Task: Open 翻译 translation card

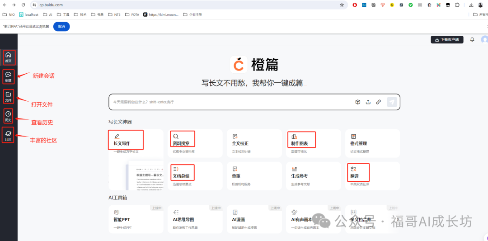Action: point(372,176)
